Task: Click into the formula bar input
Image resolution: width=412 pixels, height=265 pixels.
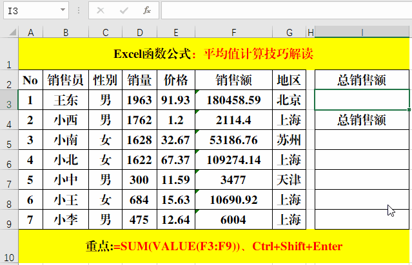Action: (287, 10)
